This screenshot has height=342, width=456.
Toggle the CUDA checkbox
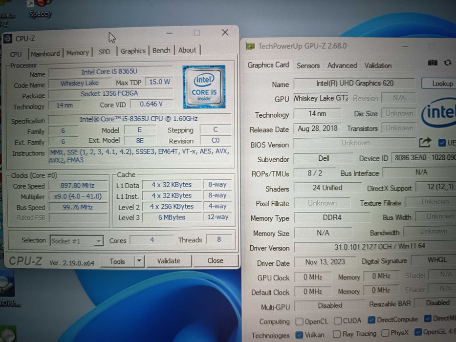point(338,321)
